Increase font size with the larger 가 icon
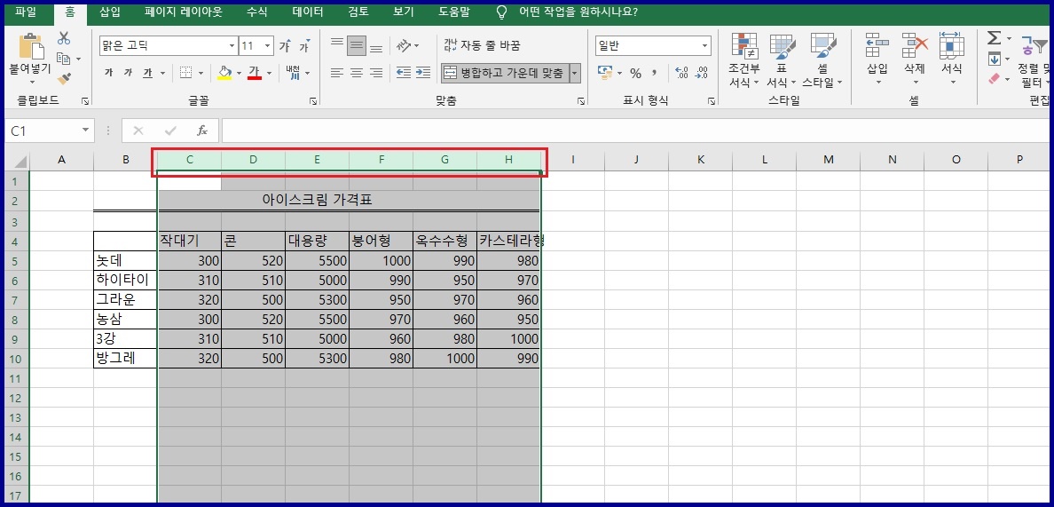The height and width of the screenshot is (507, 1054). [x=285, y=45]
